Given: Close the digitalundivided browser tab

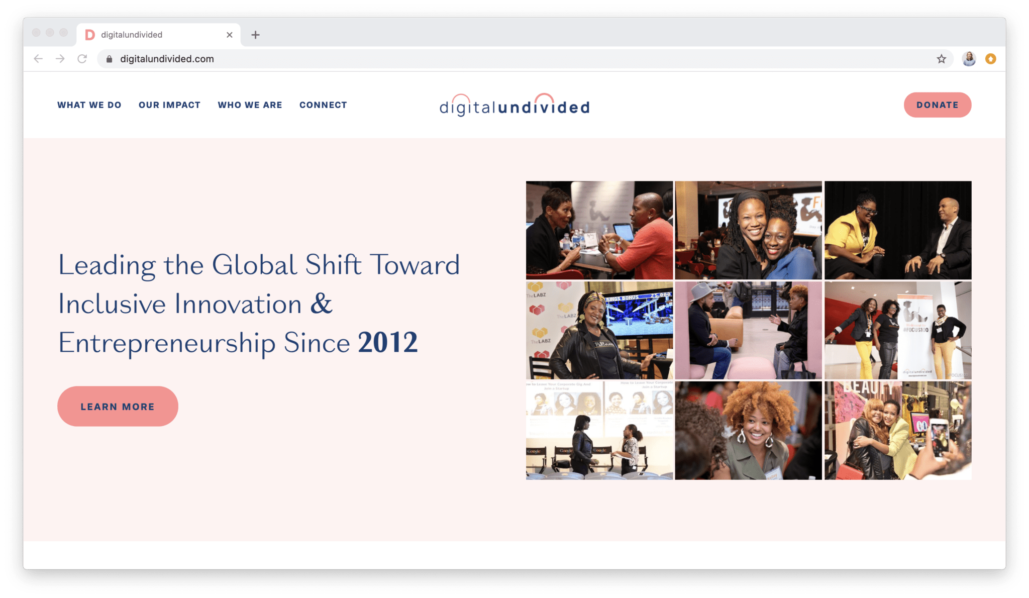Looking at the screenshot, I should point(230,35).
